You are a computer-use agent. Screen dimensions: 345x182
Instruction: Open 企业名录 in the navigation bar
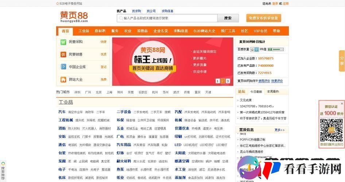point(160,31)
